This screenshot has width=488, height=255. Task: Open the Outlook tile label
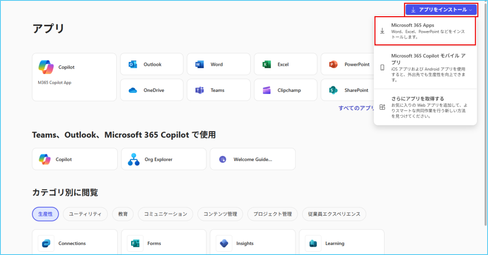[x=152, y=64]
